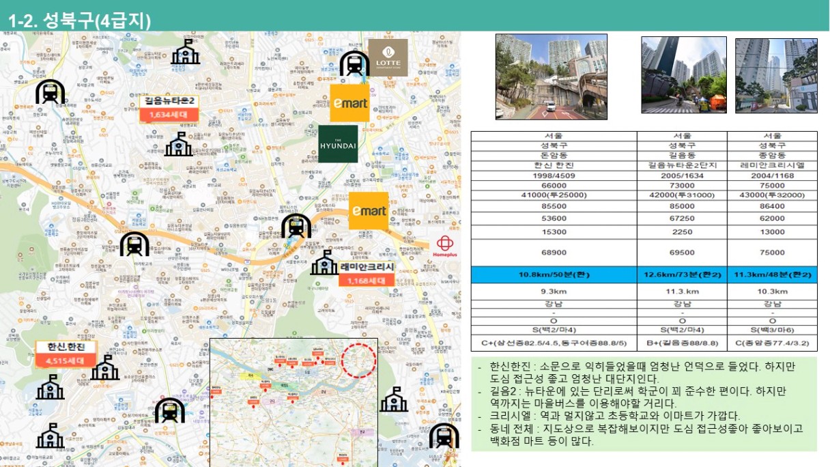
Task: Open the rightmost apartment tower photo
Action: pos(776,75)
